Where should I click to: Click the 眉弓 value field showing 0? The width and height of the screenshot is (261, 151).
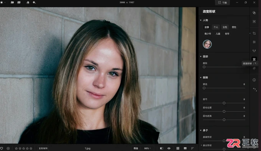(x=244, y=99)
